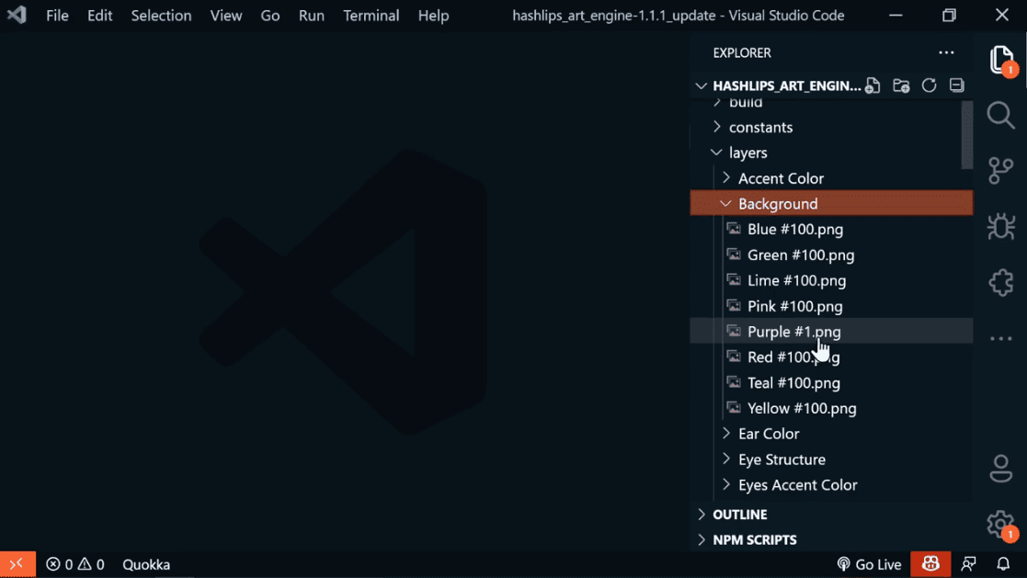Expand the NPM SCRIPTS section
The width and height of the screenshot is (1027, 578).
702,540
